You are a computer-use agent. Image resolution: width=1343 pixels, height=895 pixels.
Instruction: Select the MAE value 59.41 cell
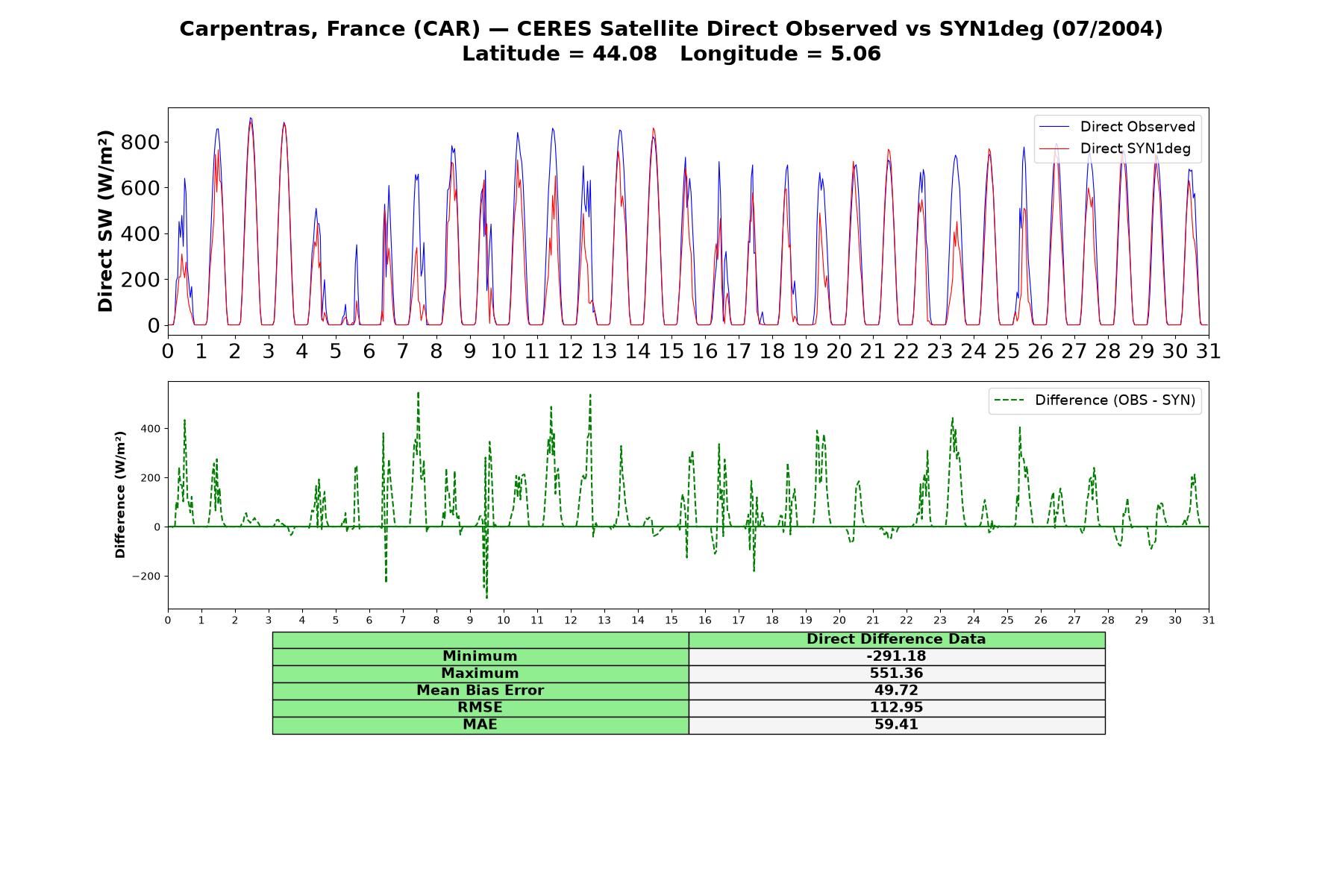tap(897, 725)
